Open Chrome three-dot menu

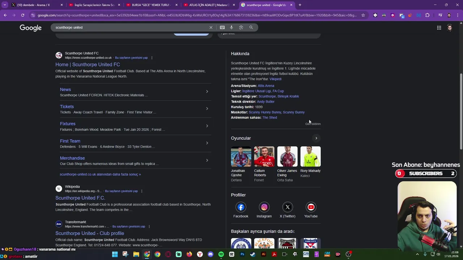pyautogui.click(x=458, y=15)
